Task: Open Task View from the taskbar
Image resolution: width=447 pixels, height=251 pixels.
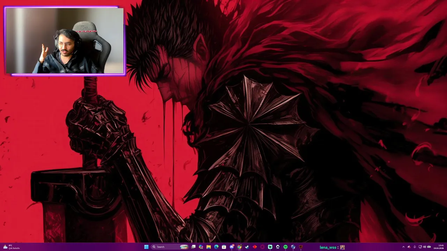Action: tap(193, 247)
